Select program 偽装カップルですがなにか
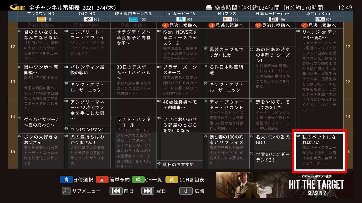This screenshot has width=362, height=203. pyautogui.click(x=226, y=55)
